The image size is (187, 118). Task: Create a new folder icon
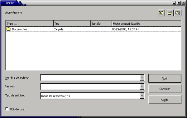[x=170, y=13]
